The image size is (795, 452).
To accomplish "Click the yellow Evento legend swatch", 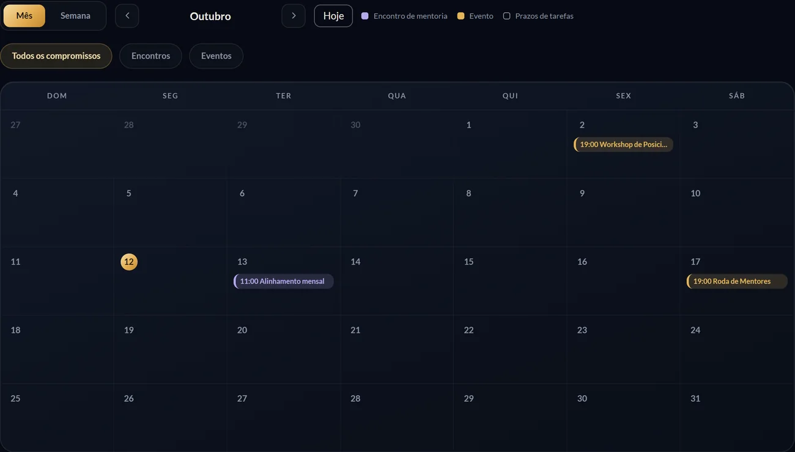I will (x=461, y=16).
